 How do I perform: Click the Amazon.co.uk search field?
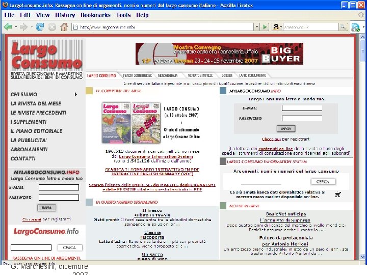tap(311, 27)
